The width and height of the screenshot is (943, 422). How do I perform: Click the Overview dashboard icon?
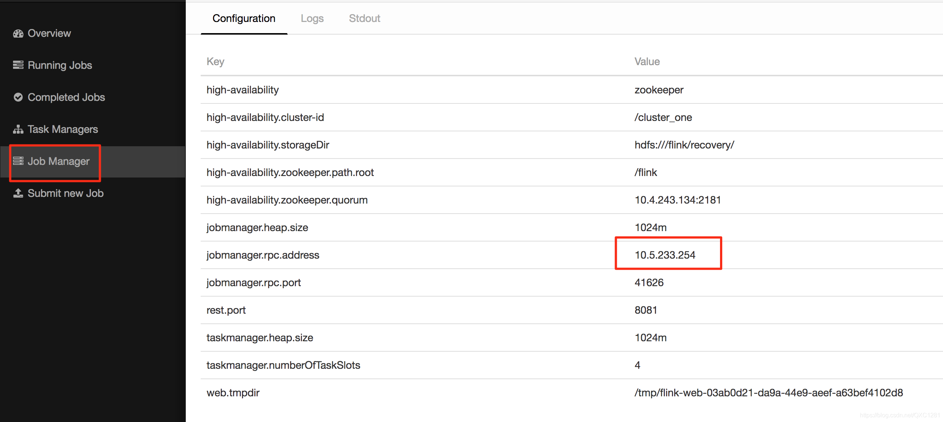[18, 33]
